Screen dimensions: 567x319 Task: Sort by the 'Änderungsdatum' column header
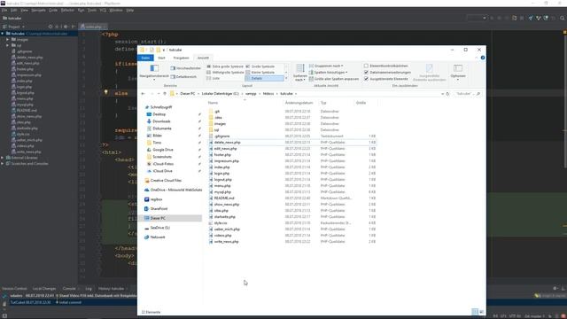click(x=299, y=103)
